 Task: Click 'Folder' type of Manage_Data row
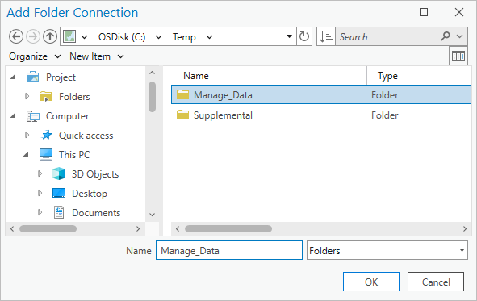(384, 95)
